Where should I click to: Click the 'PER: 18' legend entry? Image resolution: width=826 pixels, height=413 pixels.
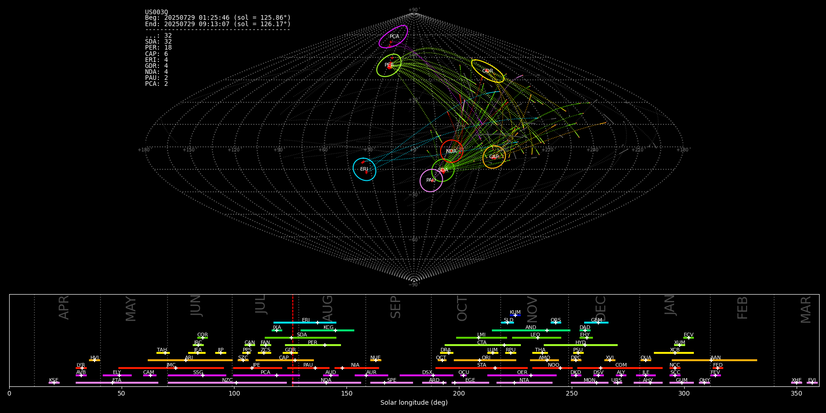click(158, 48)
